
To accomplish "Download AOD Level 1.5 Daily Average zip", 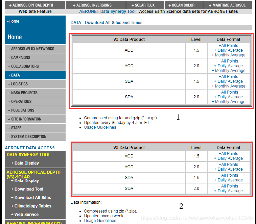I will click(228, 158).
